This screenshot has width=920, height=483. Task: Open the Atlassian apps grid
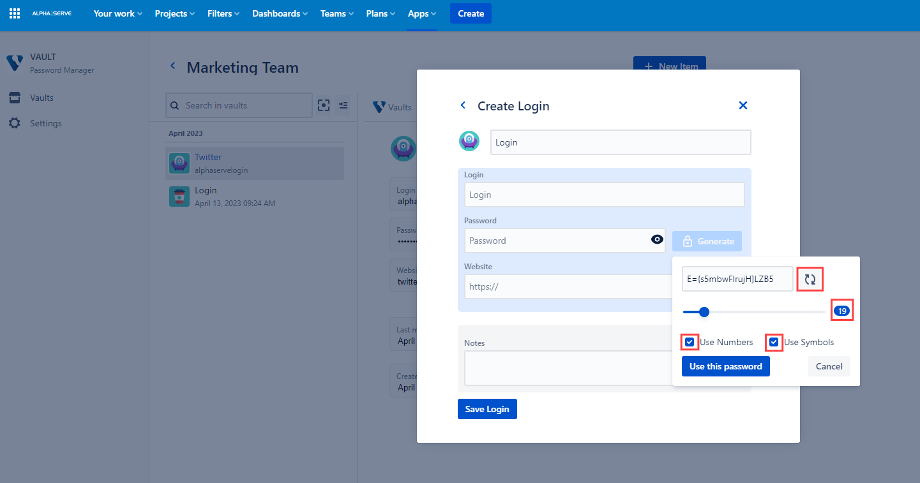coord(14,13)
